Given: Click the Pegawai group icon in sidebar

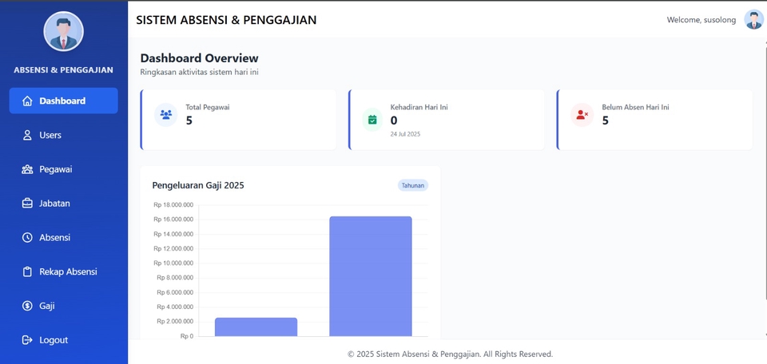Looking at the screenshot, I should pyautogui.click(x=27, y=169).
